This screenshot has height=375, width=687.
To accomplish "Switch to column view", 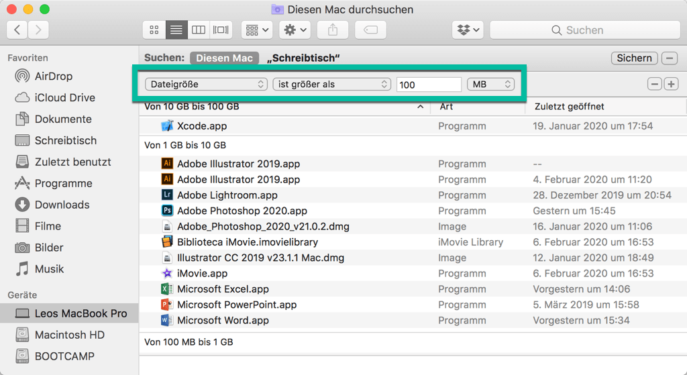I will pyautogui.click(x=199, y=30).
